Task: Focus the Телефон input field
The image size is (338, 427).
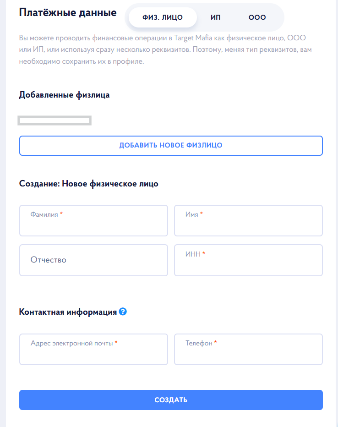Action: 249,349
